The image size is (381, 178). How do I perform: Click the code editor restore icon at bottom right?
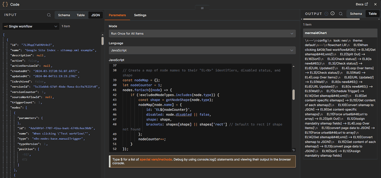pyautogui.click(x=294, y=150)
